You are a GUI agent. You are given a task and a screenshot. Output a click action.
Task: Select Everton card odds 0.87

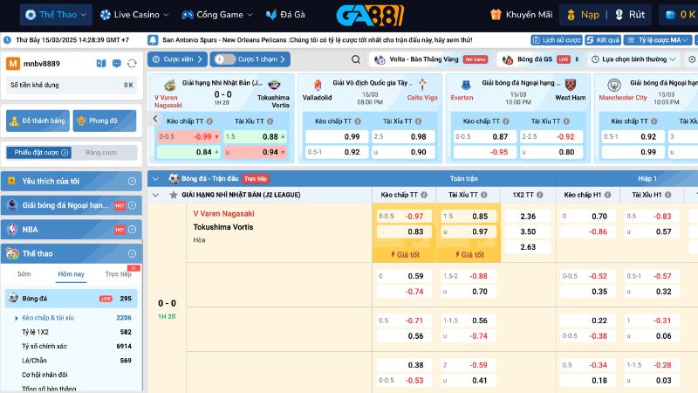click(x=485, y=137)
